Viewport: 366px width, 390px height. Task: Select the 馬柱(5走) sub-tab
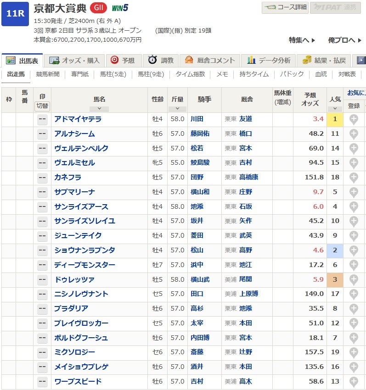point(112,74)
